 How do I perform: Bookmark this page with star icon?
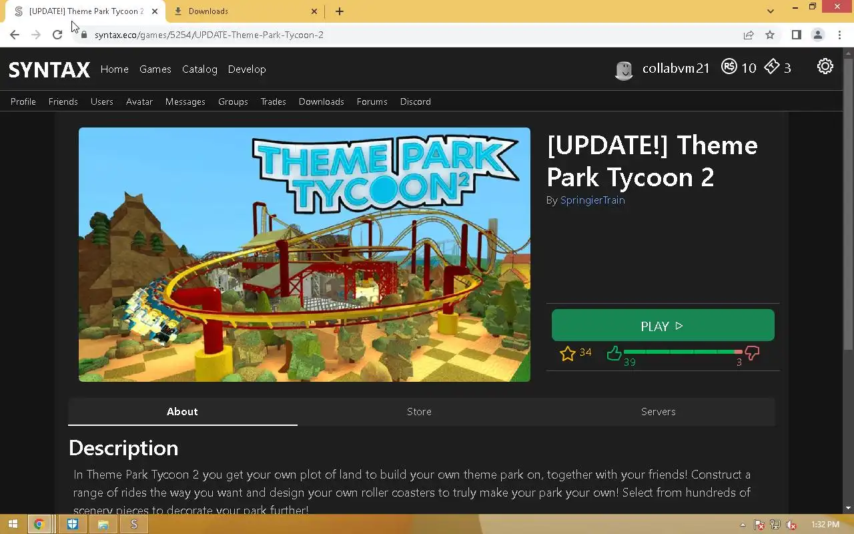pyautogui.click(x=770, y=35)
